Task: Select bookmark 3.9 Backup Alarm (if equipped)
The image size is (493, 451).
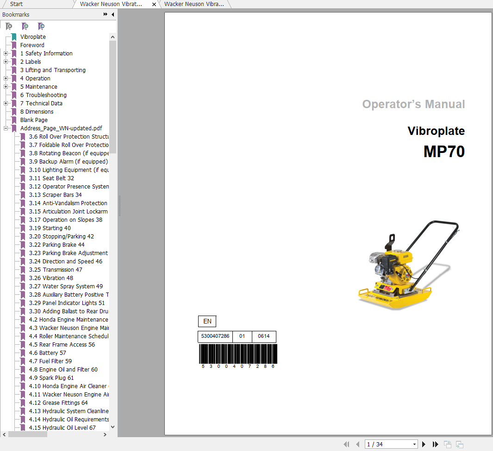Action: click(x=68, y=162)
